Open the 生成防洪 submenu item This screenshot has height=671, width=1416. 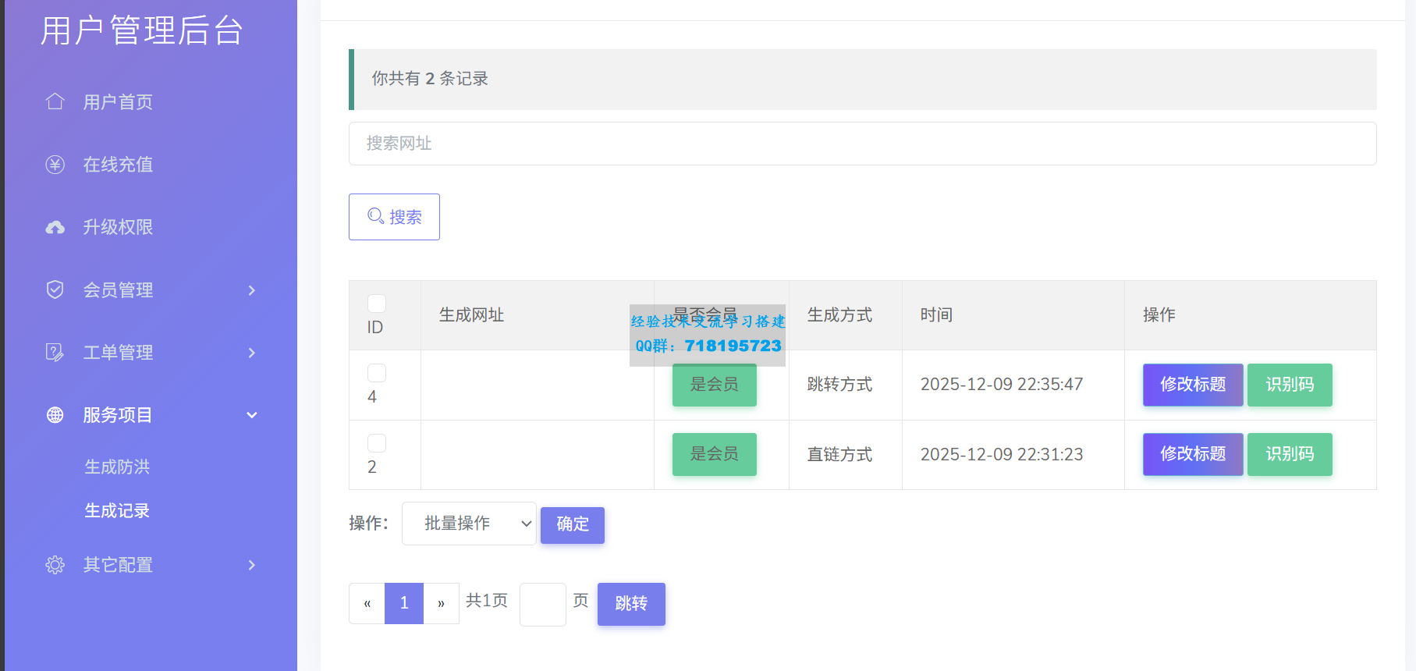click(117, 467)
